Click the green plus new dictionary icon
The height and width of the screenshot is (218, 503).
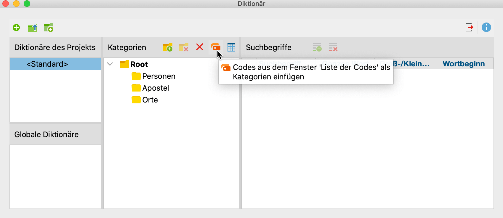click(16, 28)
